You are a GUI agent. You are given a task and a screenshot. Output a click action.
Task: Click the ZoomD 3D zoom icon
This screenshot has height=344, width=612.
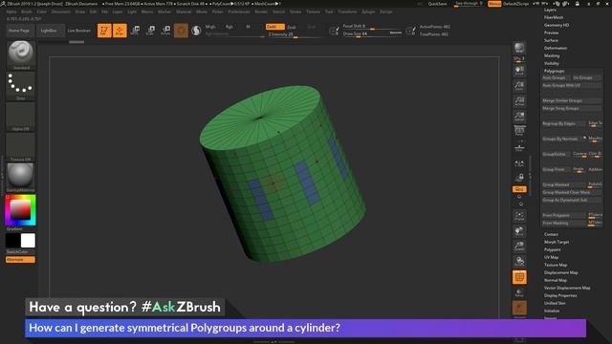pos(519,247)
